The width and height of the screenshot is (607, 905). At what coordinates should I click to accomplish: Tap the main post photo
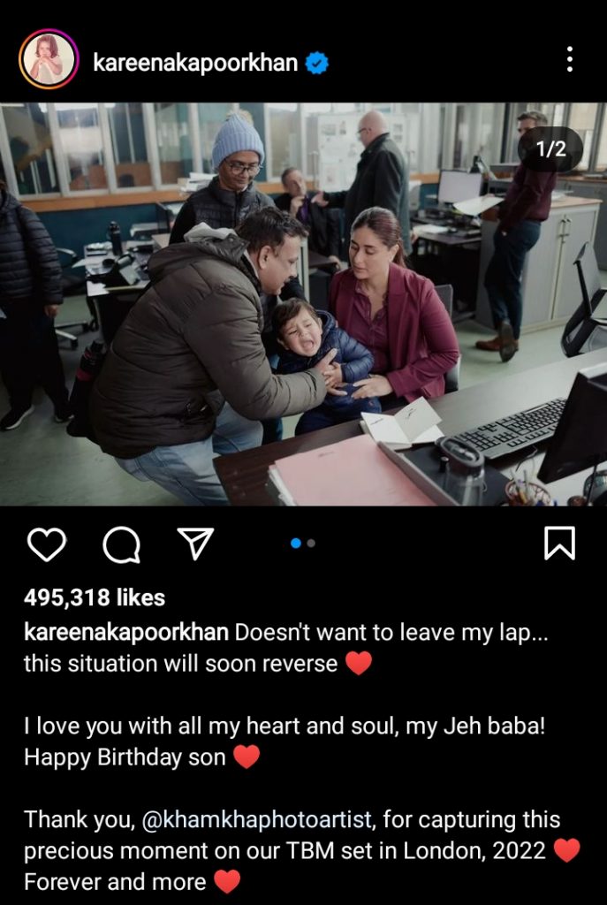click(x=304, y=304)
